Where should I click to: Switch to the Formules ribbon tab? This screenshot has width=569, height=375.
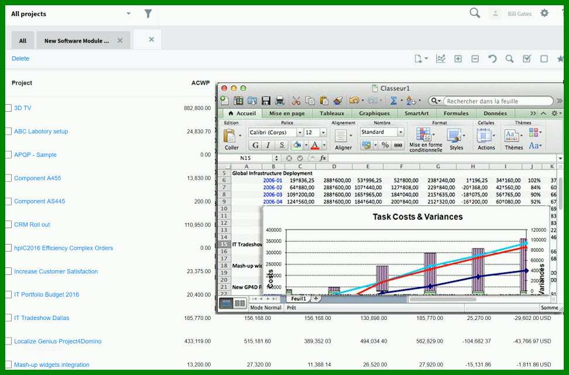coord(456,113)
